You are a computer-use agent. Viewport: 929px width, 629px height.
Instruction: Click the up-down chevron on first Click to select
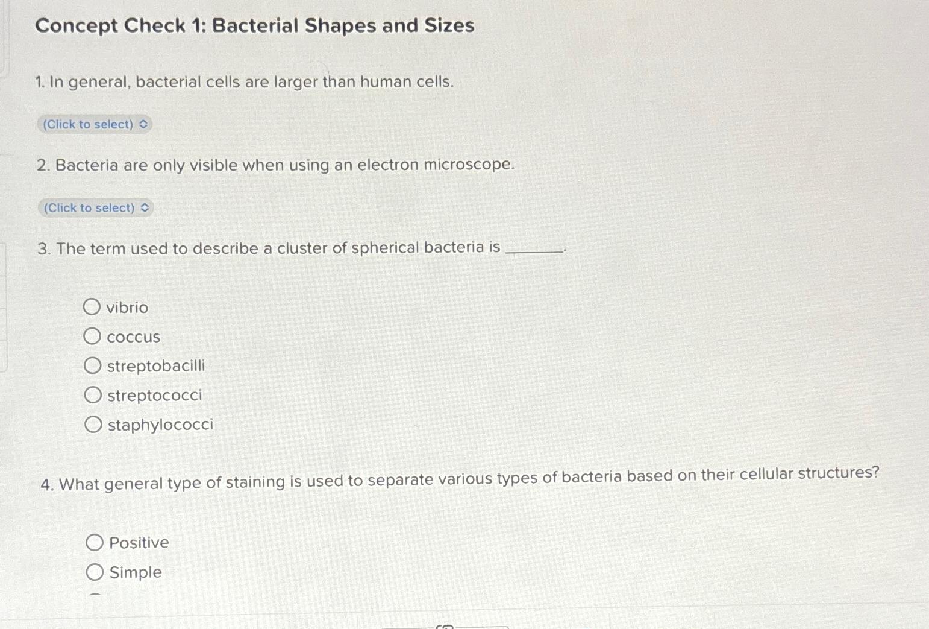[143, 124]
